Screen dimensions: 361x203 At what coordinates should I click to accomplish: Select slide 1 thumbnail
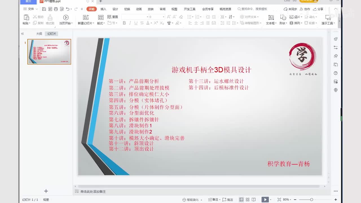click(x=49, y=52)
